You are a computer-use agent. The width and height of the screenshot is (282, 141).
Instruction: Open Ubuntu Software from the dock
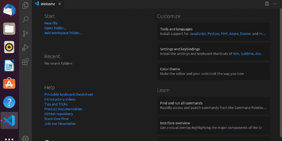[10, 84]
